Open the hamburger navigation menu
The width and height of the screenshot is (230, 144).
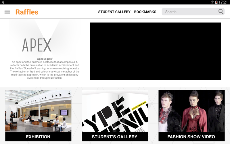click(7, 12)
